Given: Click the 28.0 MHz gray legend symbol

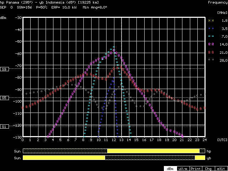Looking at the screenshot, I should [x=211, y=60].
